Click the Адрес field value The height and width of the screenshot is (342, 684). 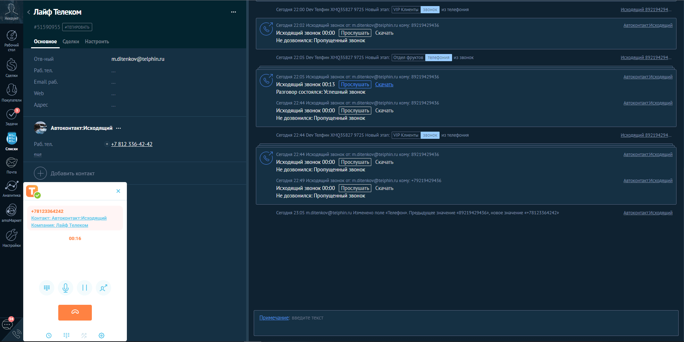click(113, 105)
